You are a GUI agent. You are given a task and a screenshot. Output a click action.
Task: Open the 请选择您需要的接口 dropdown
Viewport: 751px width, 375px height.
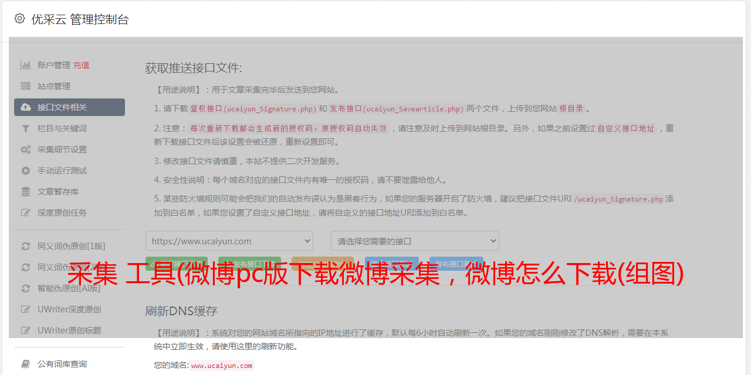tap(415, 241)
